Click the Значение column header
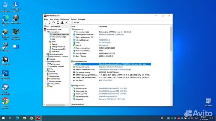Viewport: 216px width, 121px height. (103, 26)
